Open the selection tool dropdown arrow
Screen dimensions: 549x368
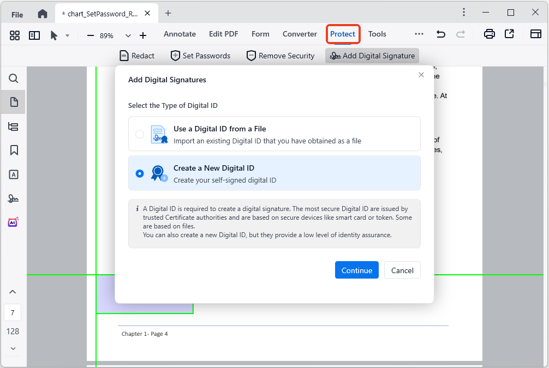coord(68,35)
